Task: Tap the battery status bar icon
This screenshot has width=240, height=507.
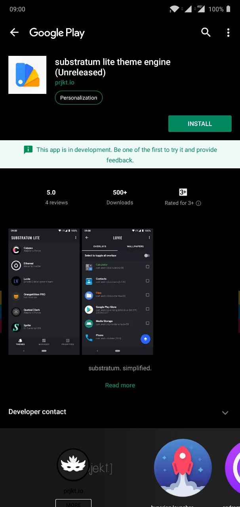Action: pos(229,9)
